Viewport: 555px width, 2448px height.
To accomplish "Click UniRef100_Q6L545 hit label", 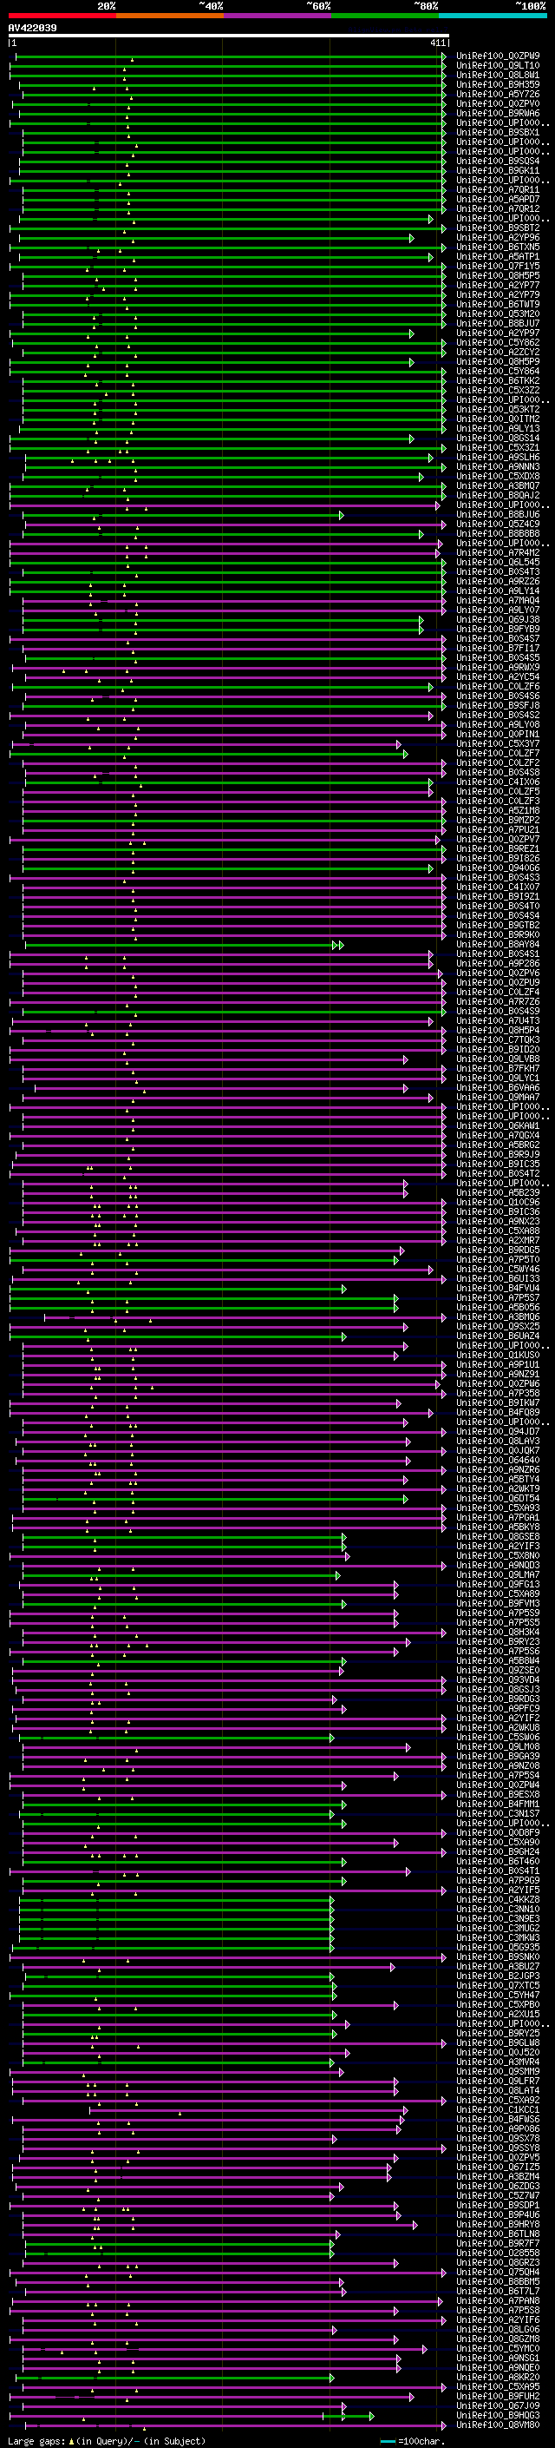I will click(x=497, y=563).
